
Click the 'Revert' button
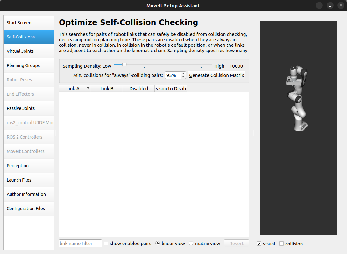(x=236, y=243)
